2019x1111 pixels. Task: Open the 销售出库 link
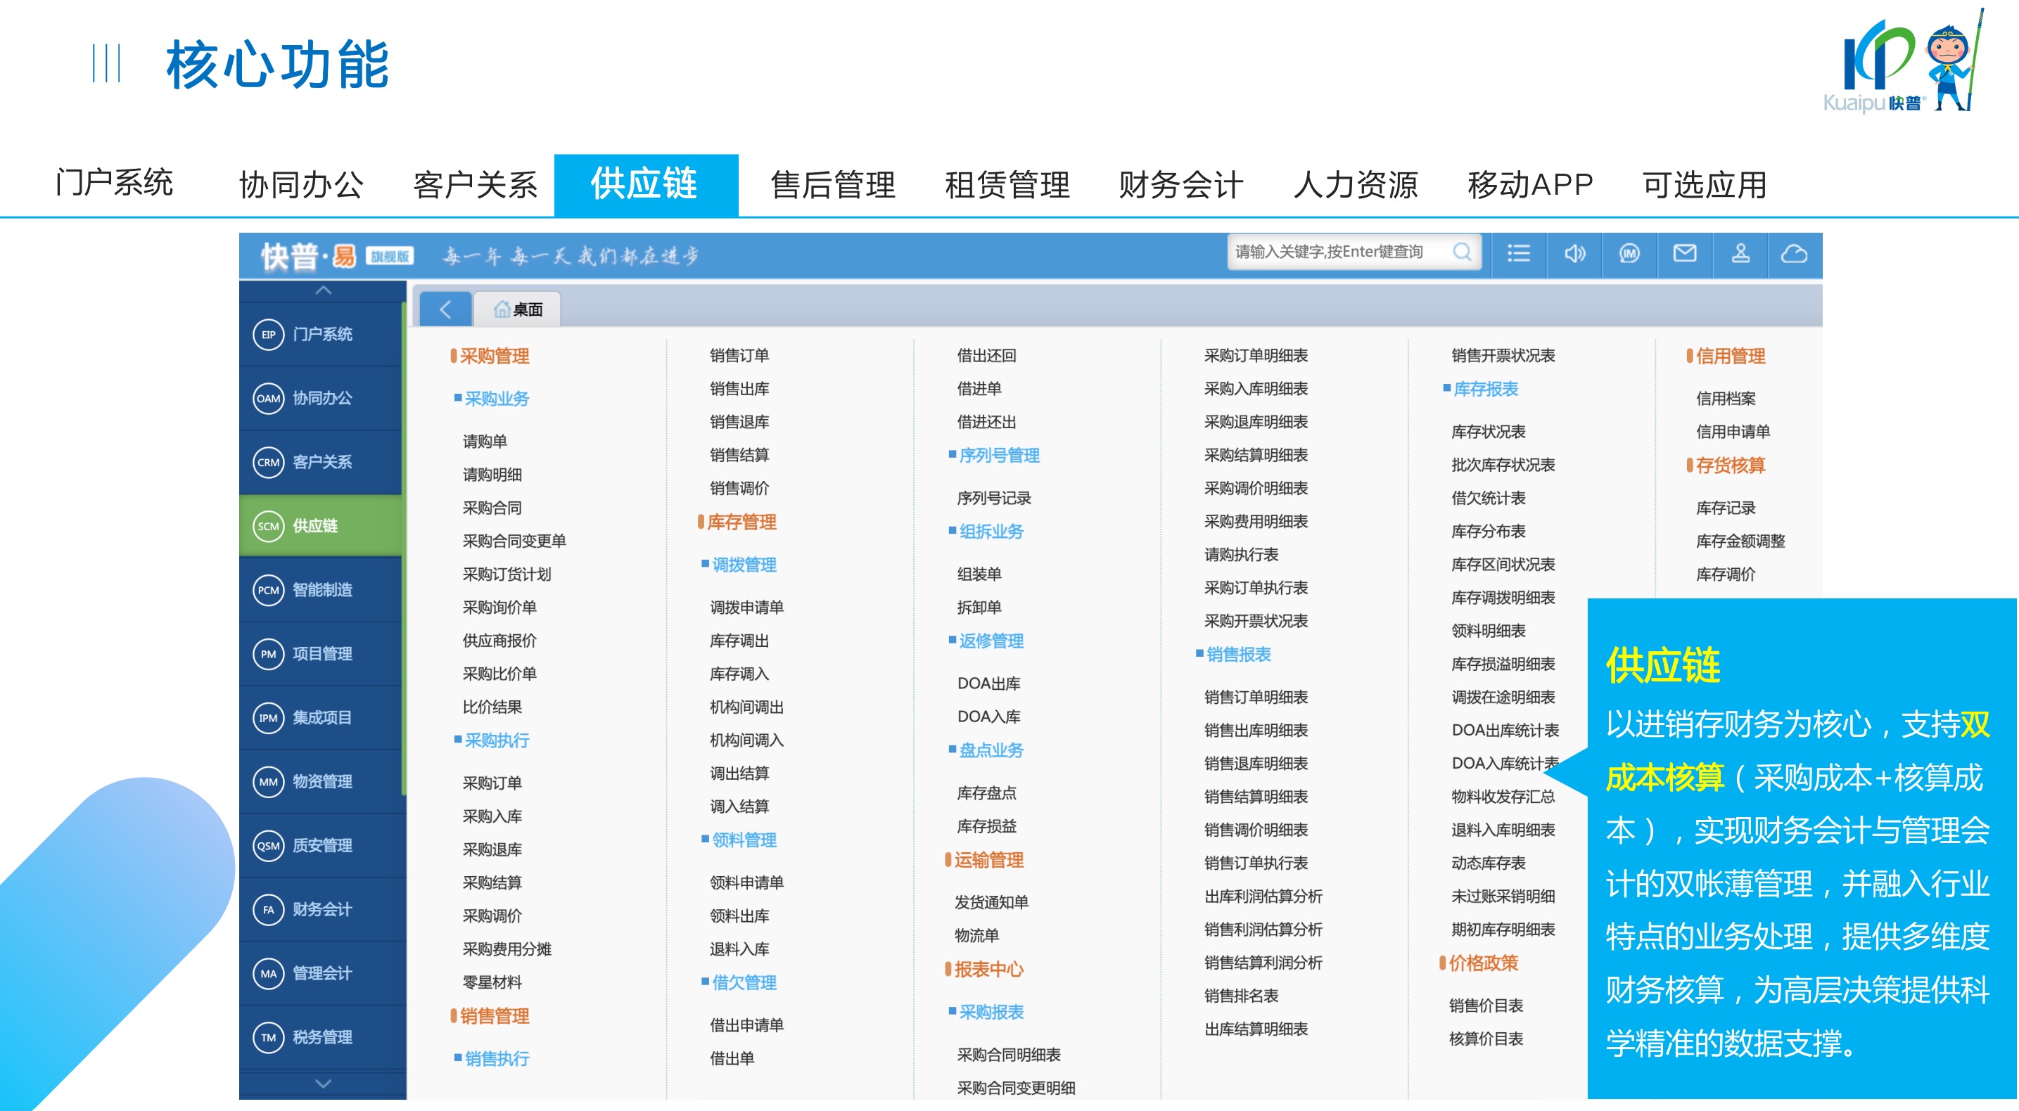(739, 389)
